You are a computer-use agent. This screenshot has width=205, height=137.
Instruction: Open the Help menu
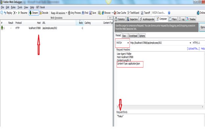32,7
